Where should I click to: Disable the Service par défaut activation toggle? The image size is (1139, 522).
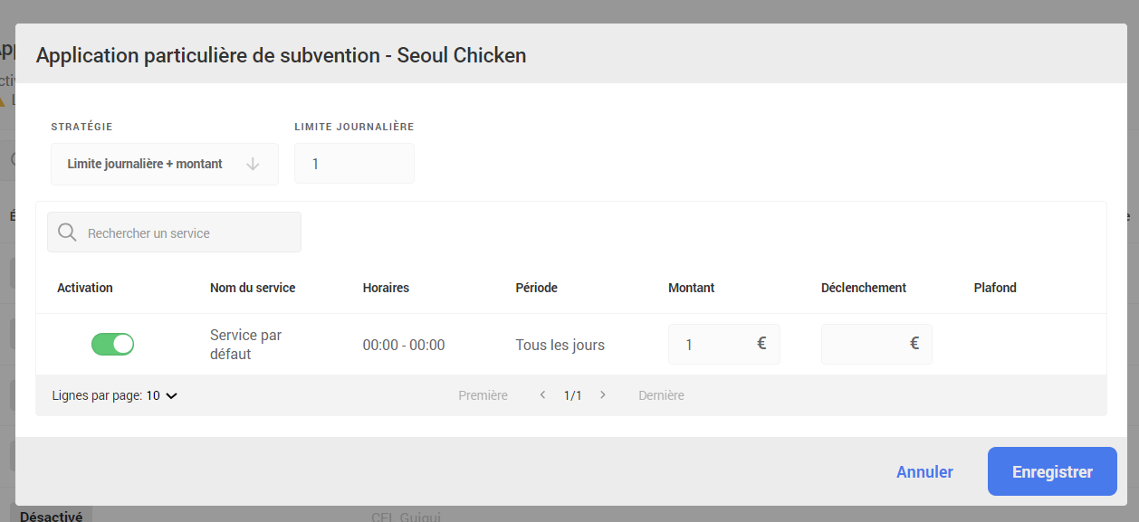click(x=112, y=344)
